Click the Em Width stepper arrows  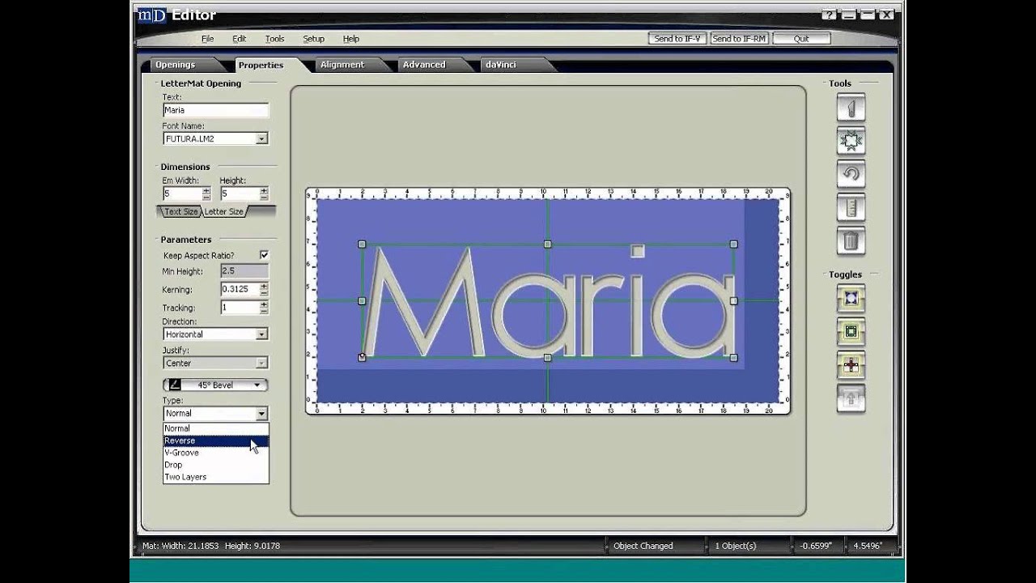(206, 194)
